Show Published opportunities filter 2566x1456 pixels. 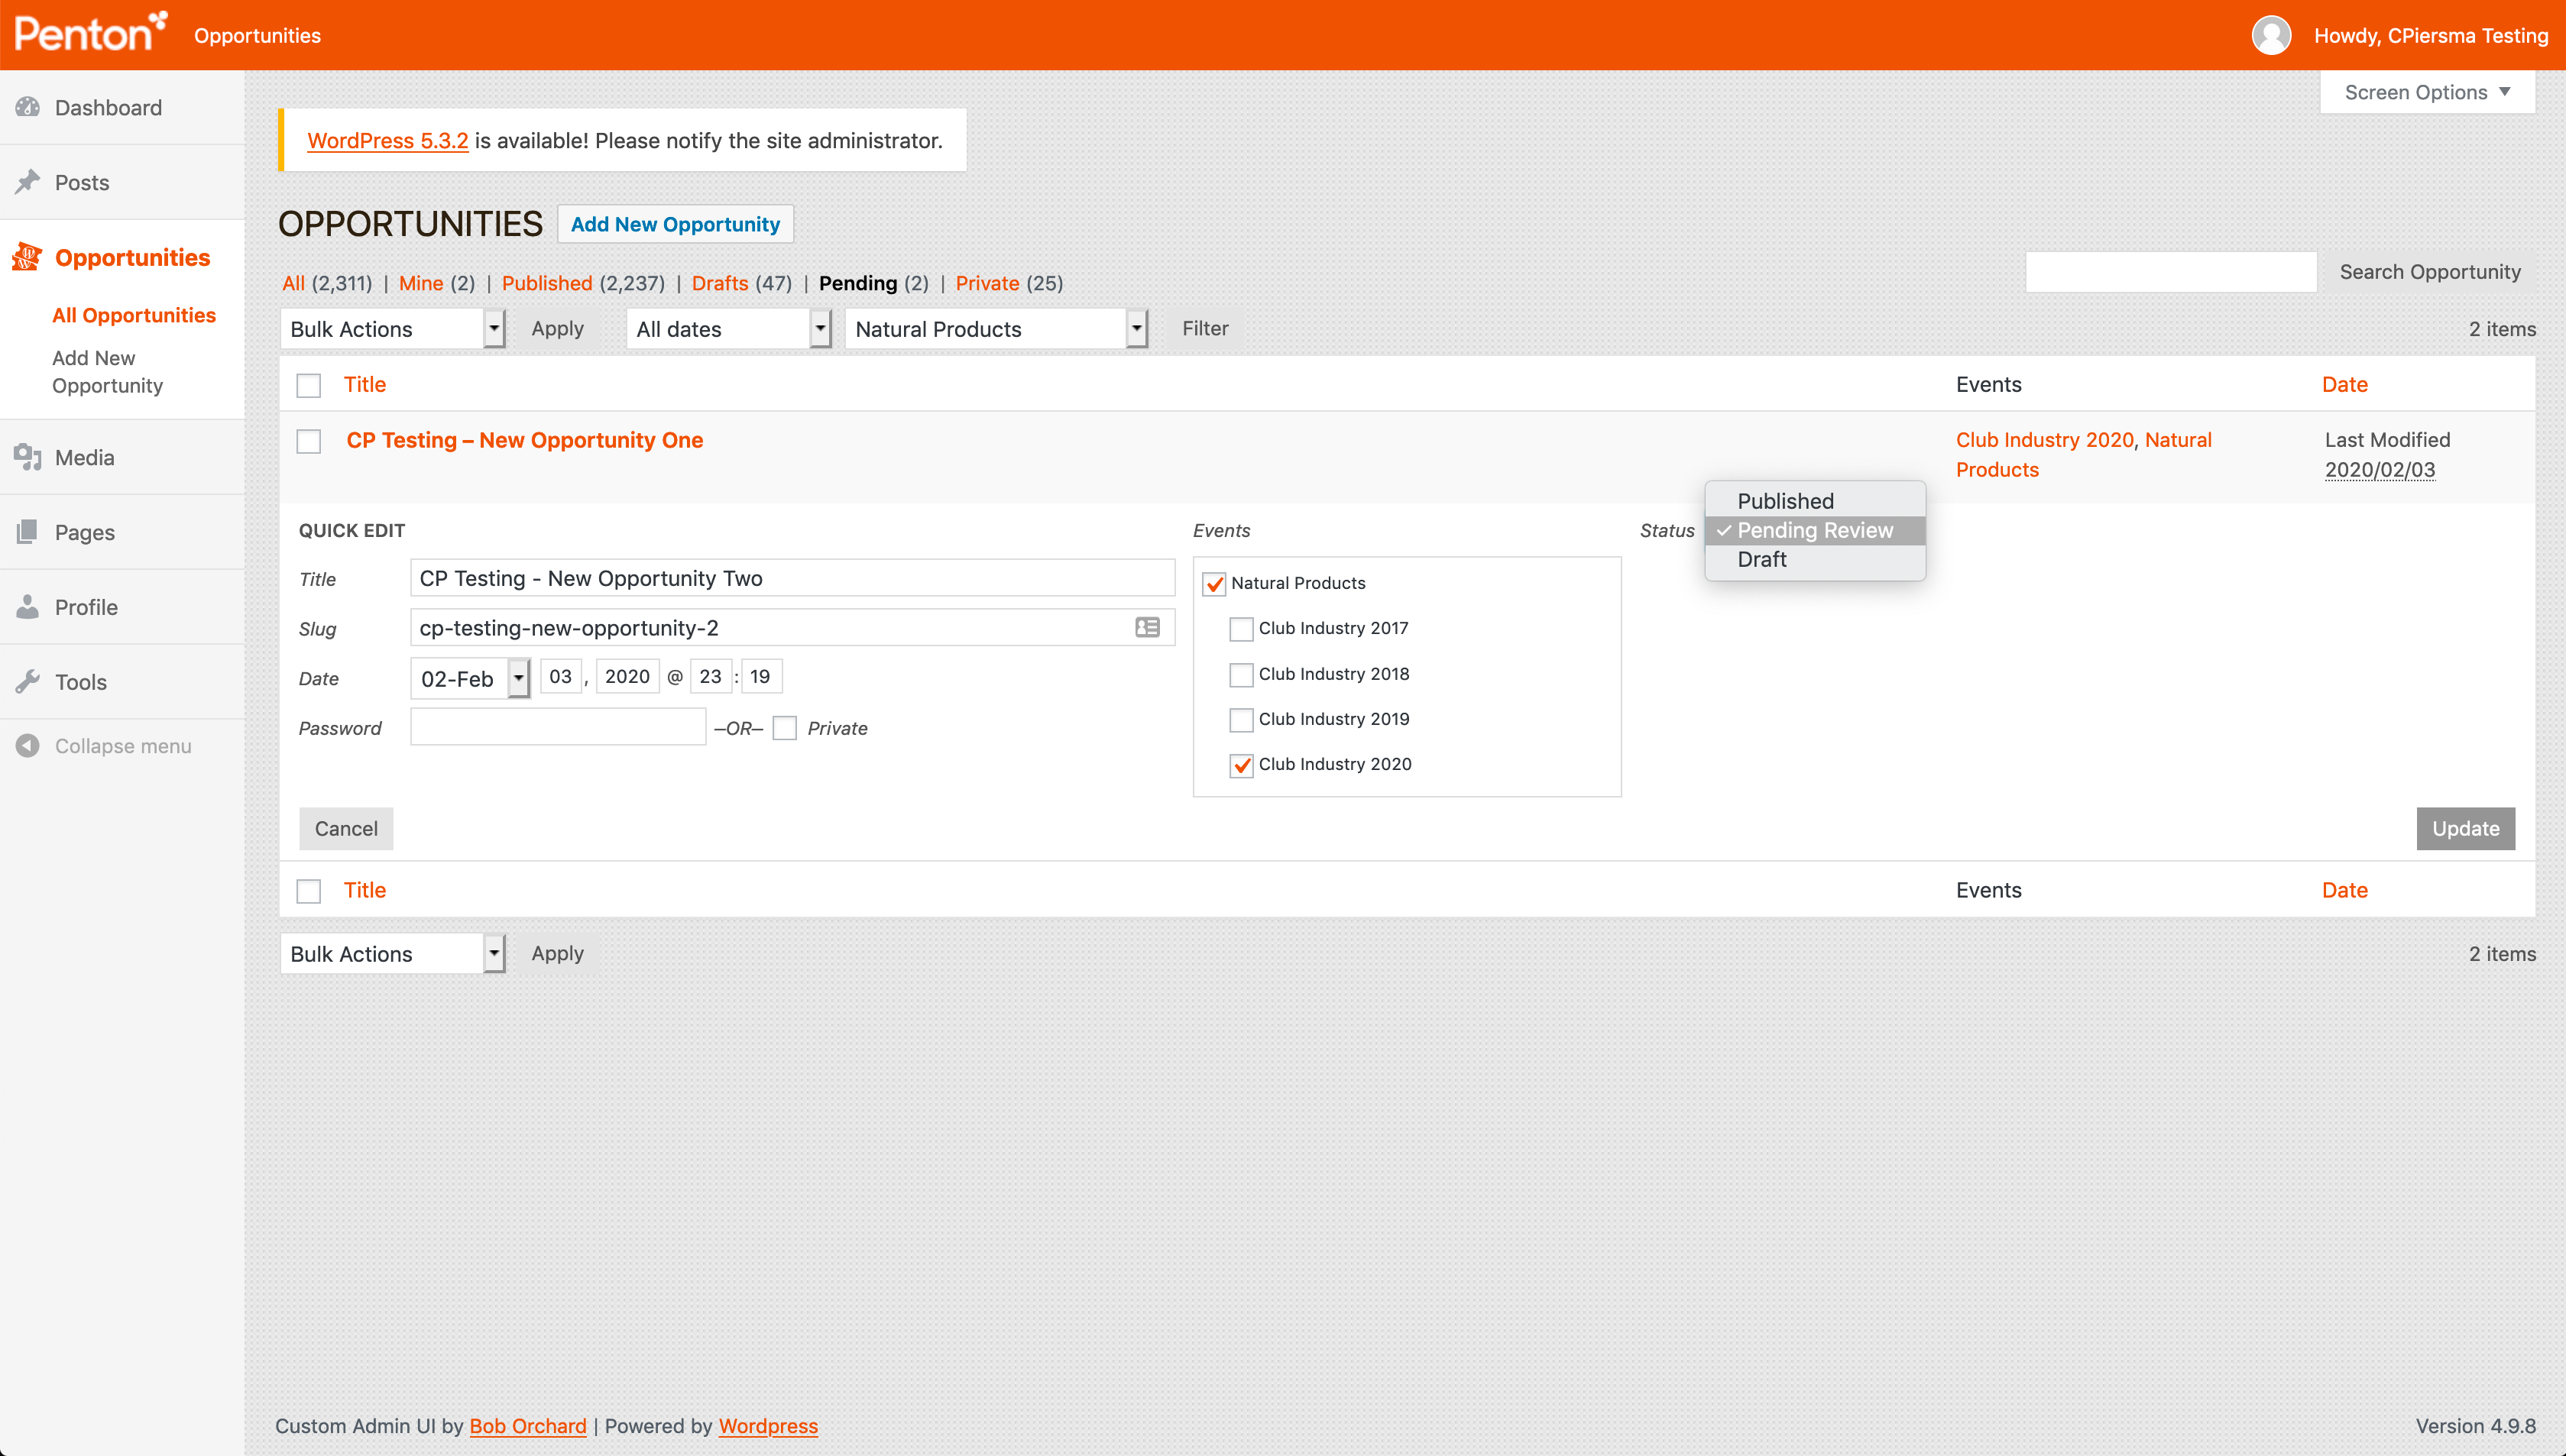(x=547, y=283)
